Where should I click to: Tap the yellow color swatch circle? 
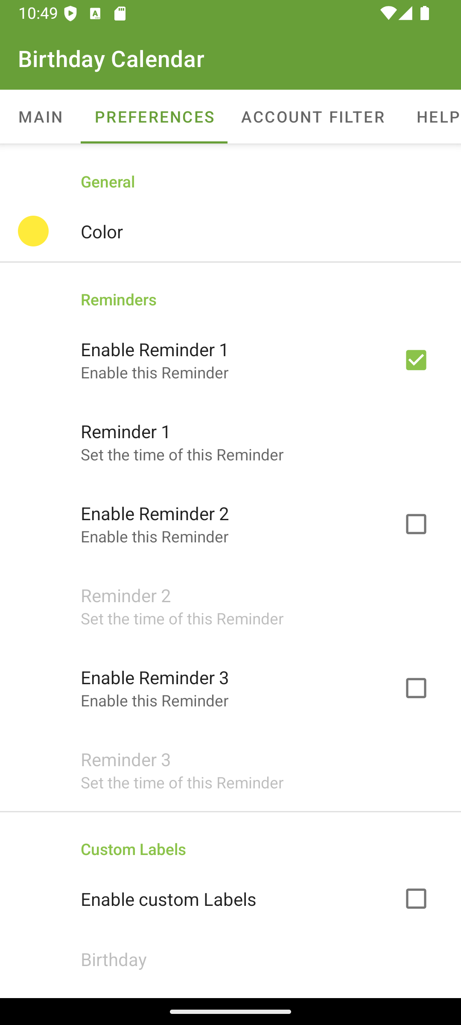pos(33,231)
